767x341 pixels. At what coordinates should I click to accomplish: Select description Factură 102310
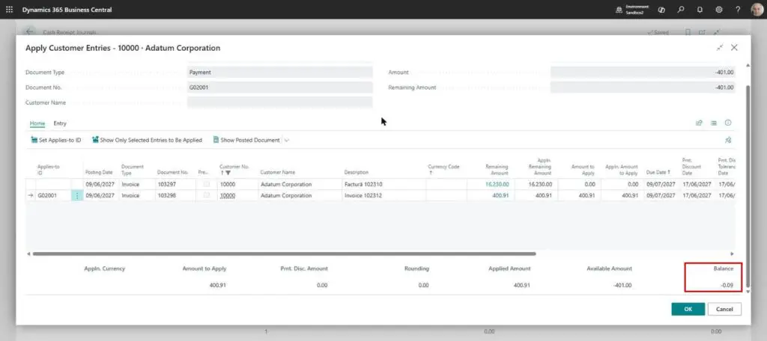[384, 184]
